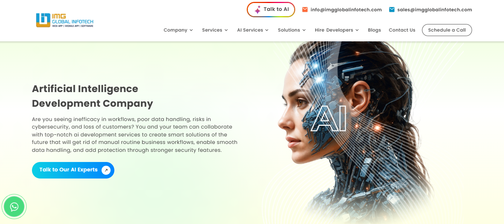Click the Talk to AI button

[x=271, y=9]
